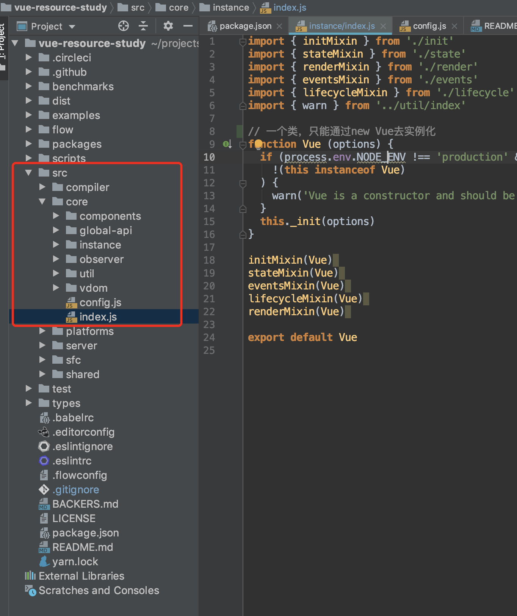The height and width of the screenshot is (616, 517).
Task: Close the instance/index.js tab
Action: [383, 26]
